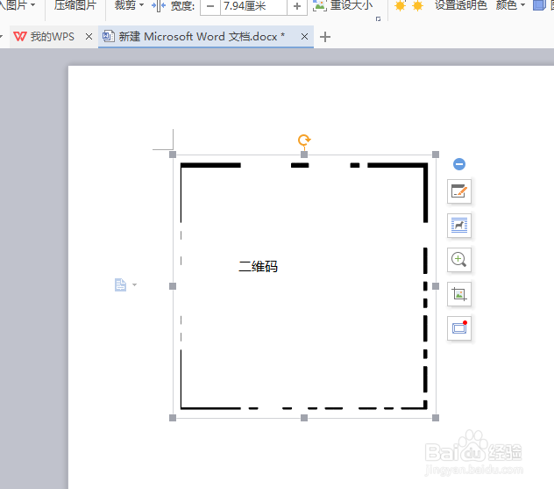Open a new tab with plus button
This screenshot has height=489, width=554.
[325, 37]
